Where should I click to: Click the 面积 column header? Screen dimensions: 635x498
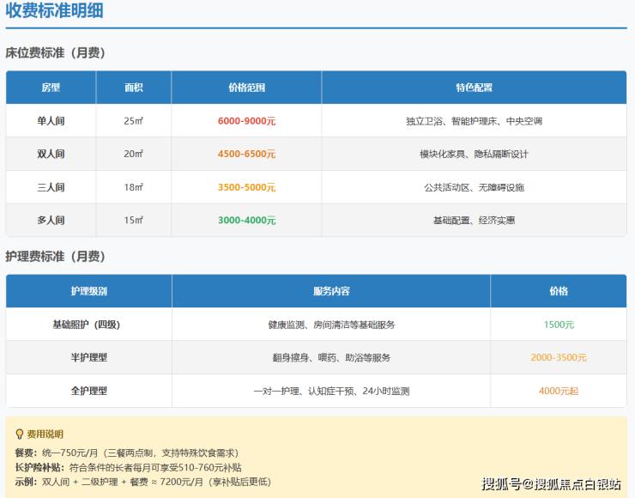133,88
